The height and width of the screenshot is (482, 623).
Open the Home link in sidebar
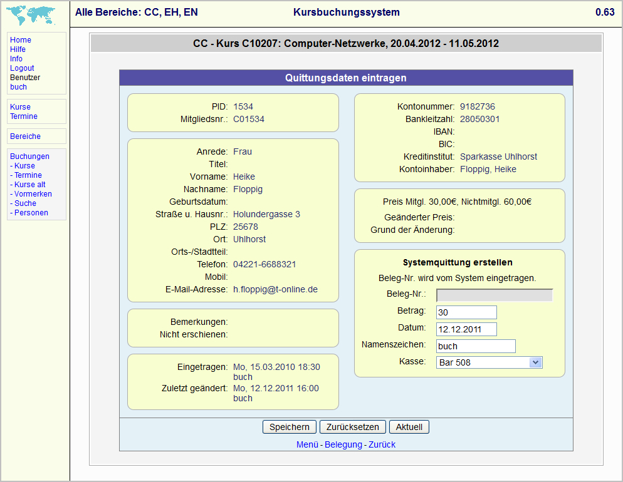pos(20,39)
